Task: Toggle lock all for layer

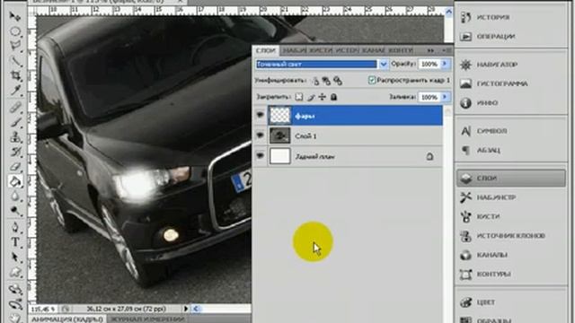Action: (x=333, y=97)
